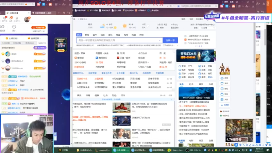
Task: Click the 开局召冰龙 banner ad
Action: (x=195, y=56)
